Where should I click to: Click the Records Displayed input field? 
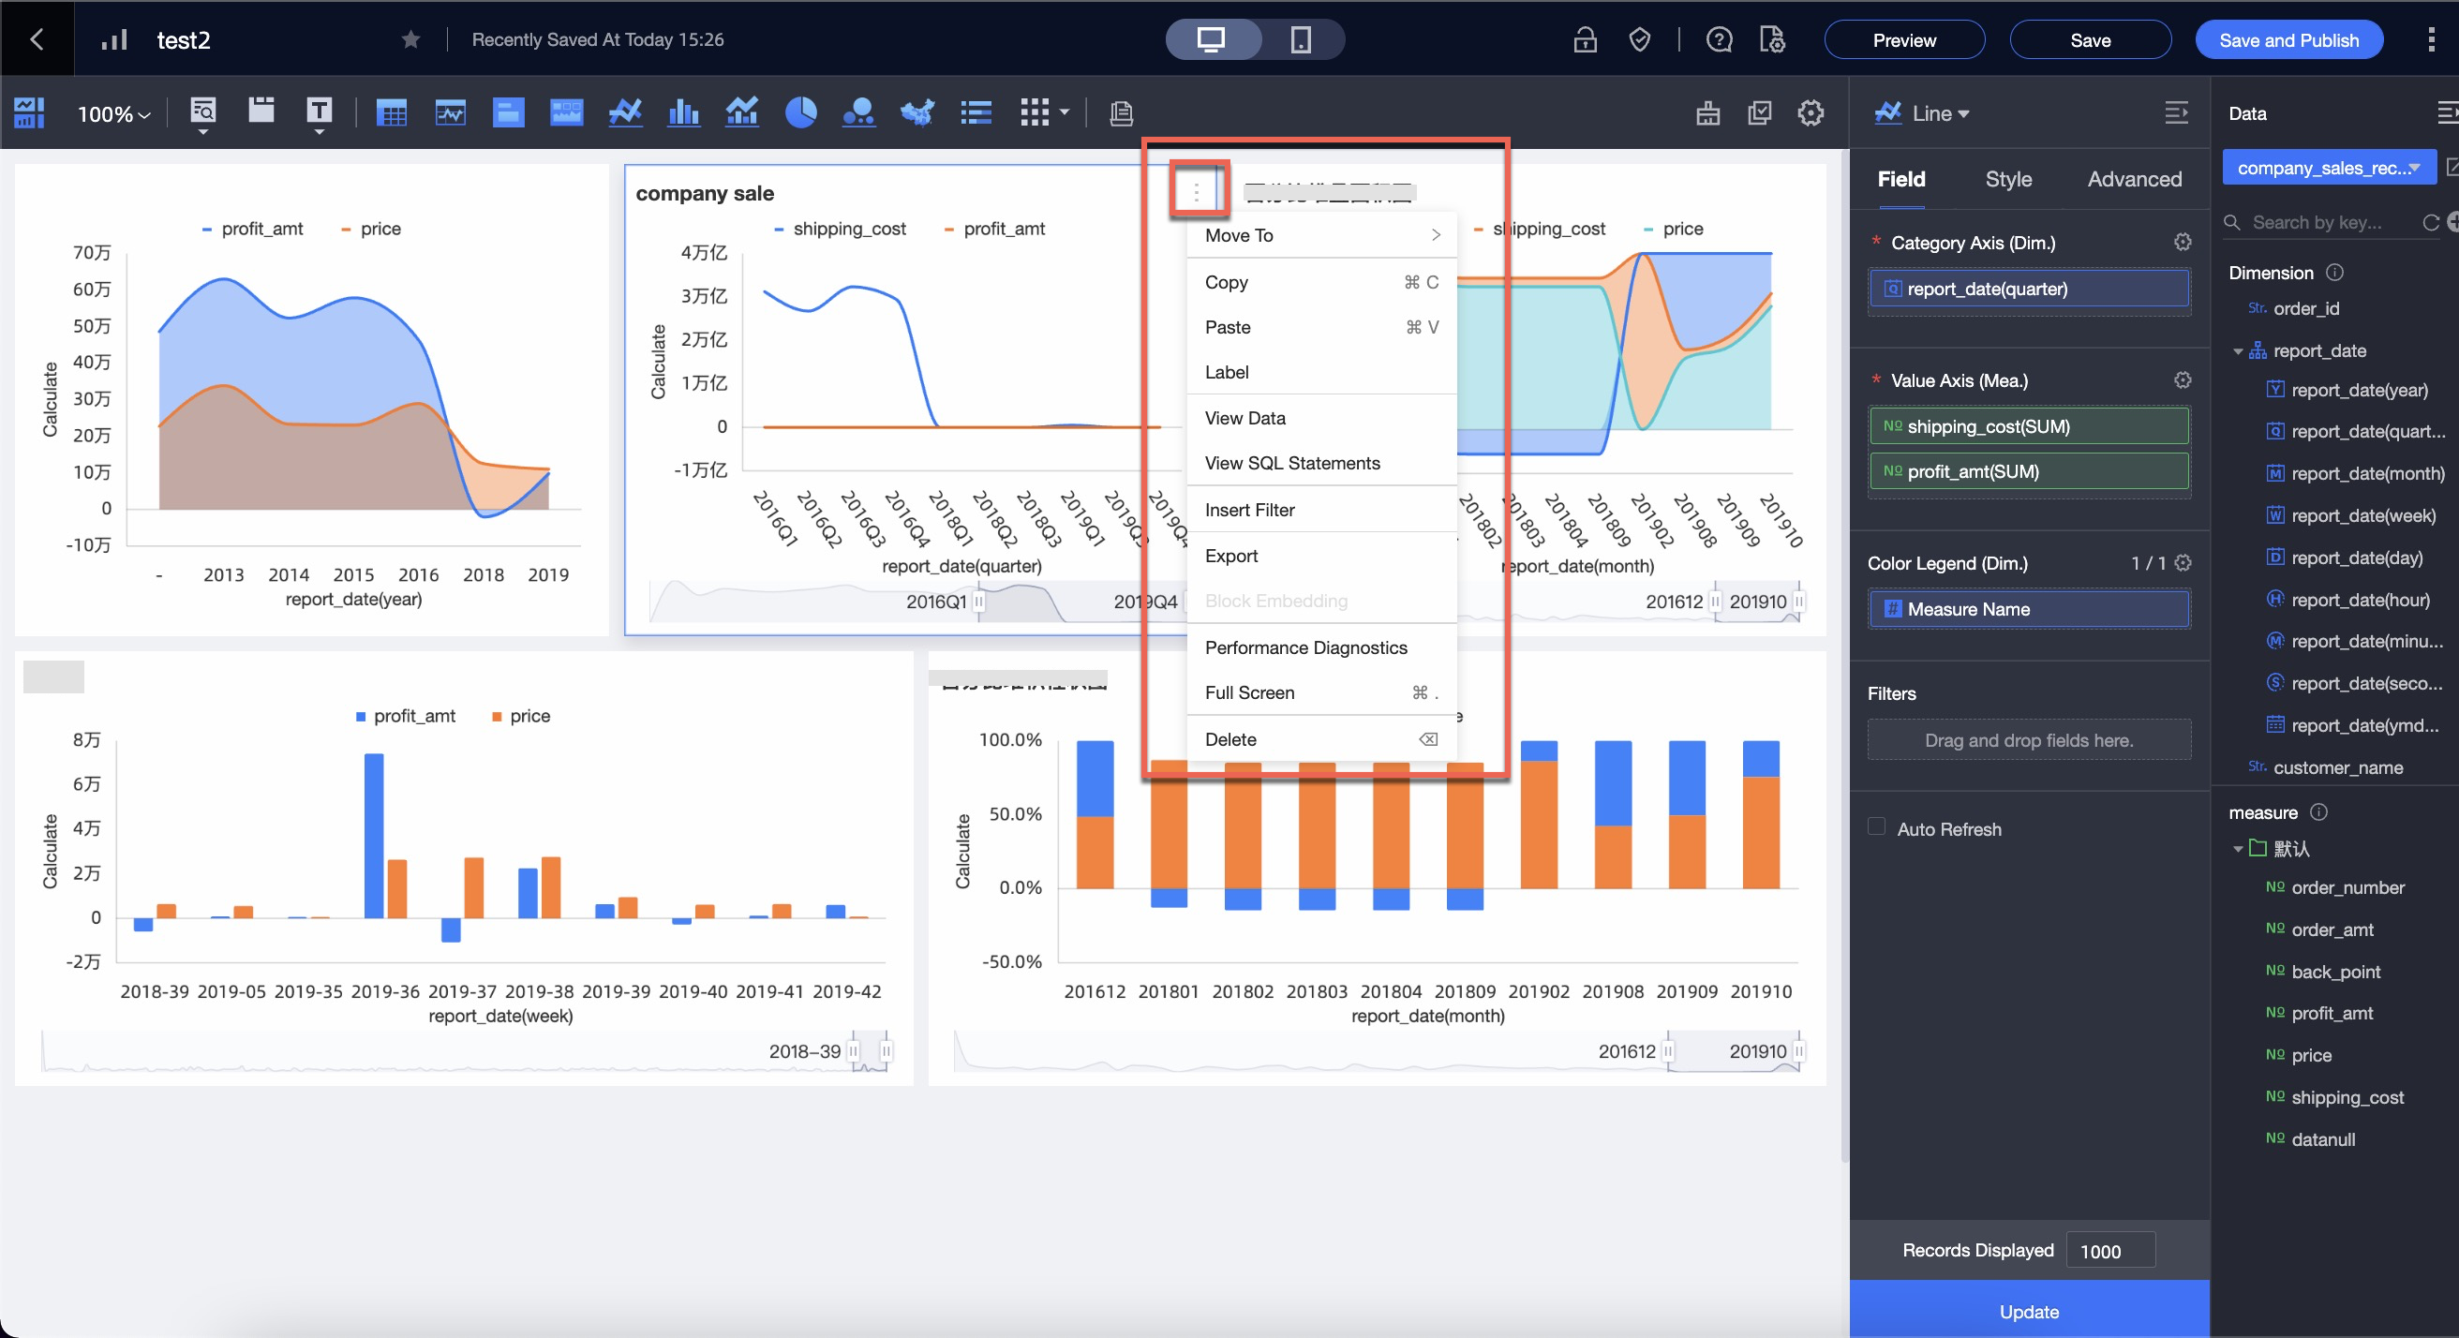click(2109, 1250)
